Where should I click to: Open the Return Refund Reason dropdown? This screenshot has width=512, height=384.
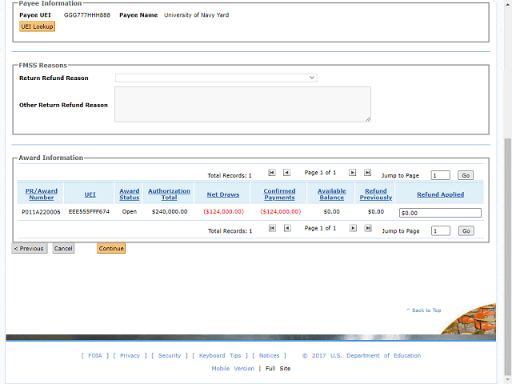pyautogui.click(x=216, y=78)
